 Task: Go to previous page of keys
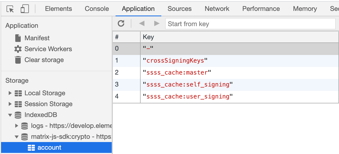tap(141, 24)
